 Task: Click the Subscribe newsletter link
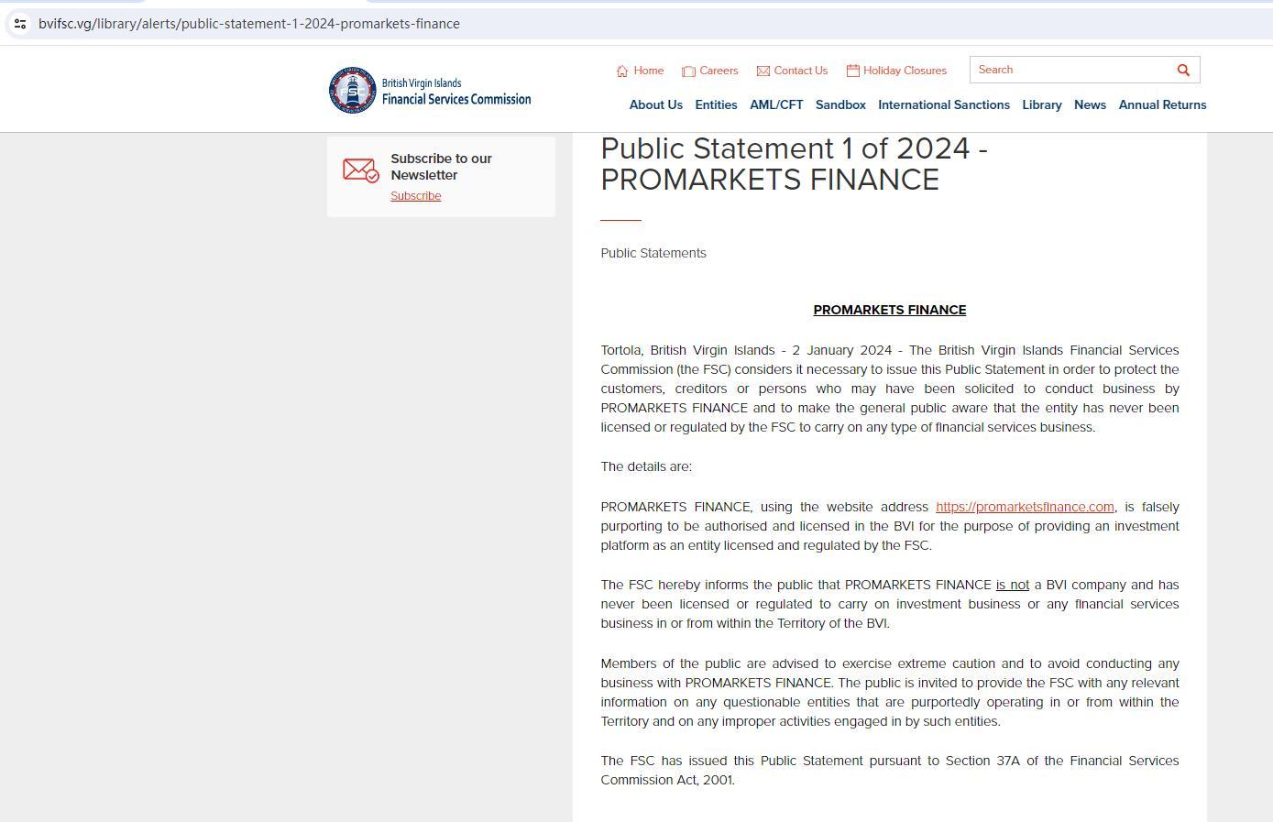(415, 196)
